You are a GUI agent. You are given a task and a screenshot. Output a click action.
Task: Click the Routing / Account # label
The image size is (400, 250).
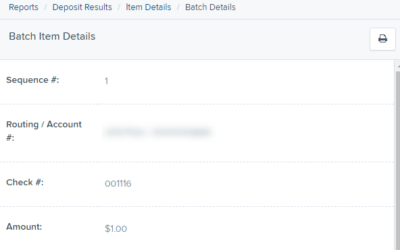click(x=44, y=131)
